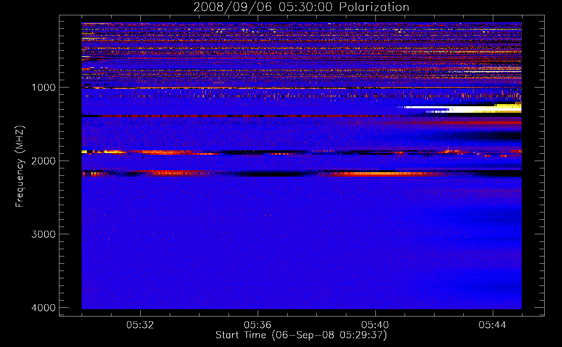Click the '1000' frequency axis label
The height and width of the screenshot is (347, 562).
[43, 87]
